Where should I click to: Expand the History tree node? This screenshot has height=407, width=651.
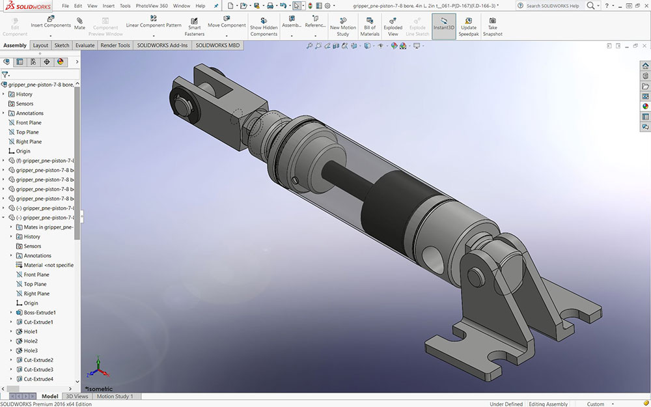point(3,94)
